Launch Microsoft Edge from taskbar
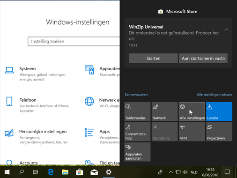This screenshot has height=178, width=237. (x=51, y=172)
